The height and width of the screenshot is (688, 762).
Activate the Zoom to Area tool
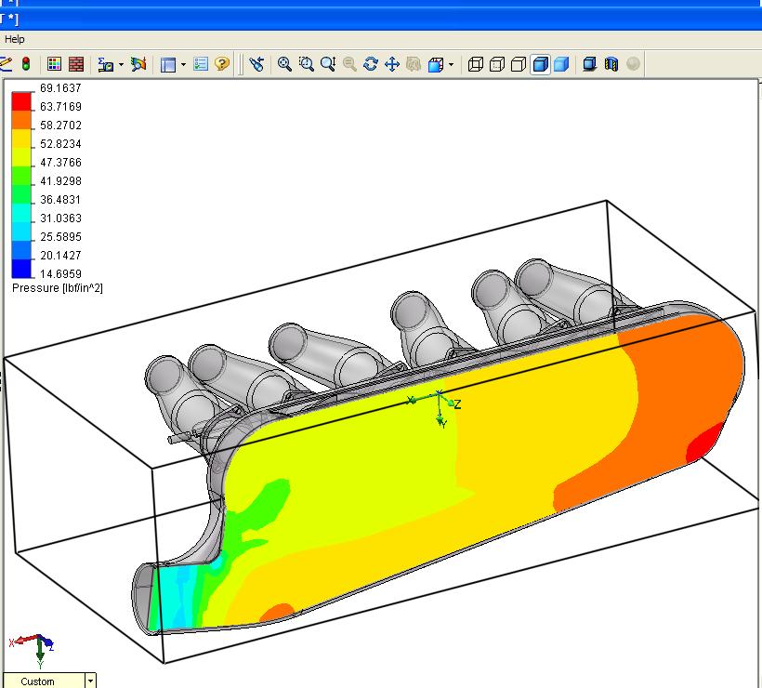coord(306,64)
